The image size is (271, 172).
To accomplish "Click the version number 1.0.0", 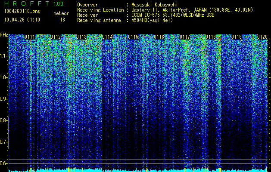I will [59, 3].
